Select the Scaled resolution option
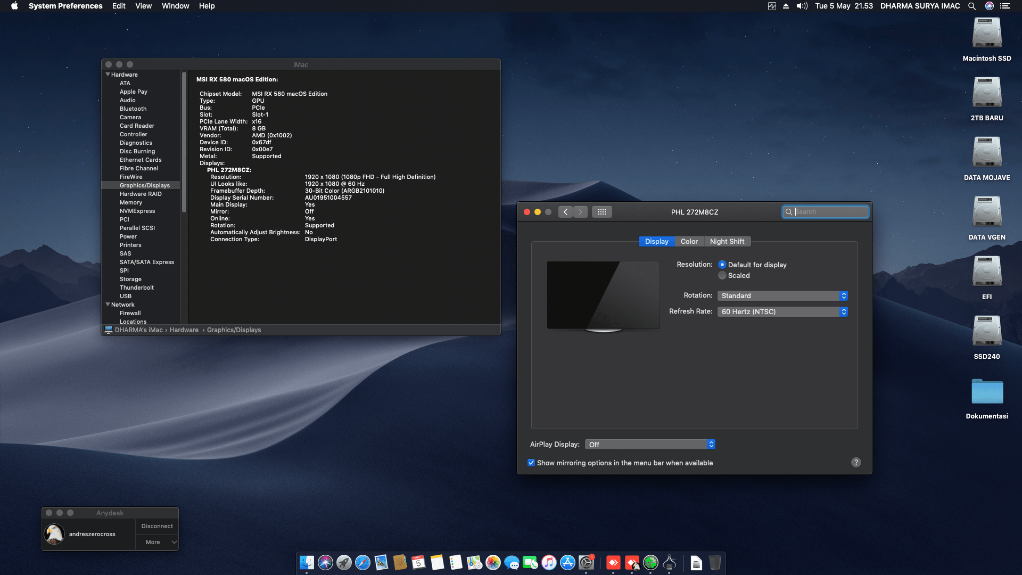Viewport: 1022px width, 575px height. (722, 275)
